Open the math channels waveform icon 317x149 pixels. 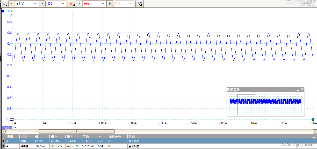tap(140, 4)
